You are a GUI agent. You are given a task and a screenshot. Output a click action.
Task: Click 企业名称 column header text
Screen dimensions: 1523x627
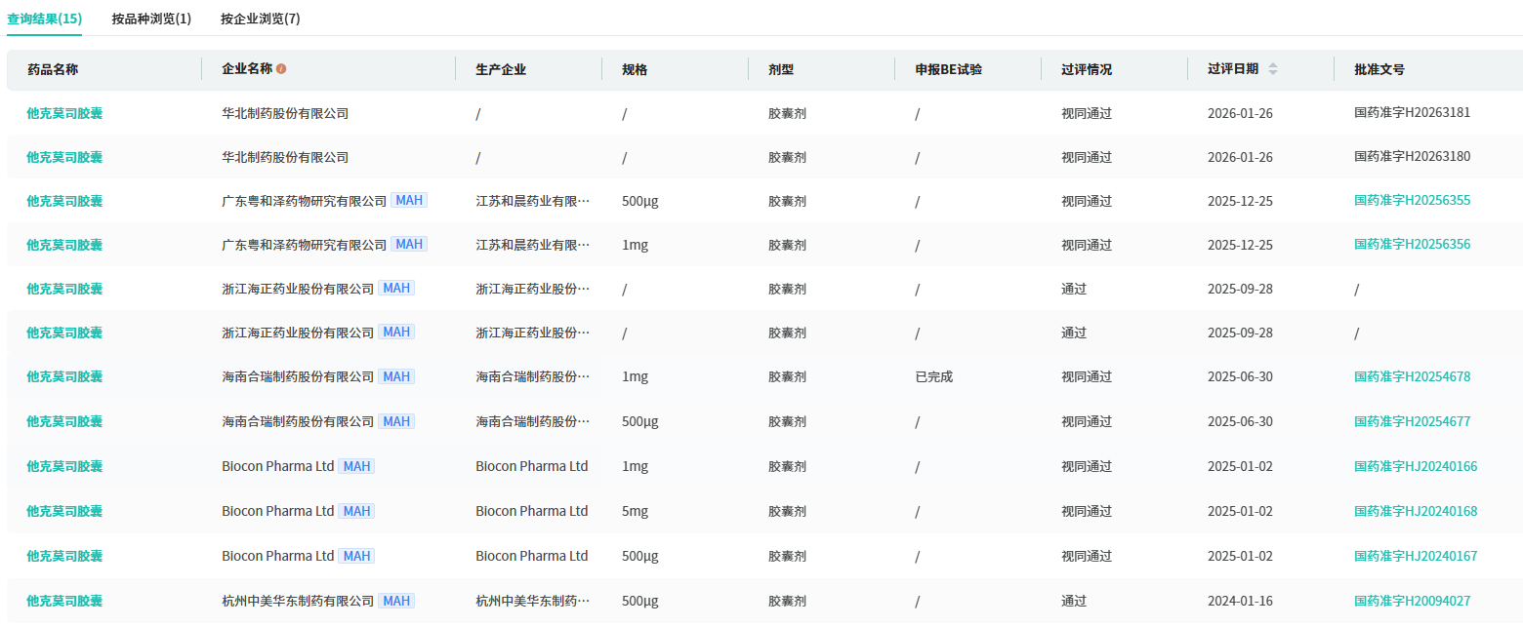pyautogui.click(x=247, y=69)
